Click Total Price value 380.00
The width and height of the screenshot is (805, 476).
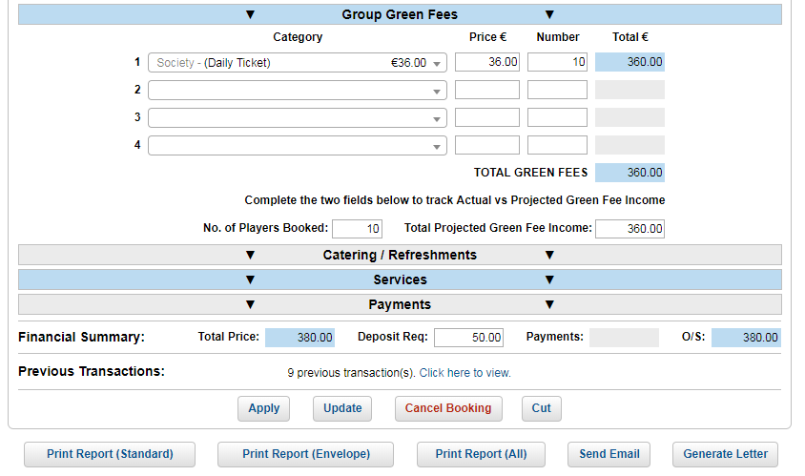[x=299, y=338]
